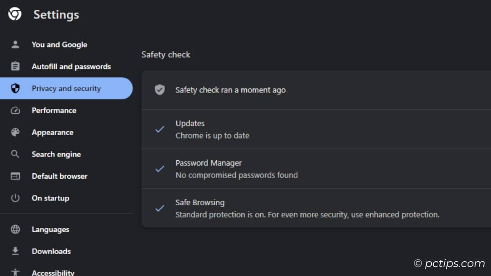Click the Downloads arrow icon
Viewport: 491px width, 276px height.
[15, 251]
